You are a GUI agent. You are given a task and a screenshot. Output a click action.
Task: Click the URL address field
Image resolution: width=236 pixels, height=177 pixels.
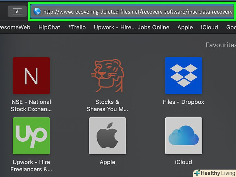click(132, 12)
